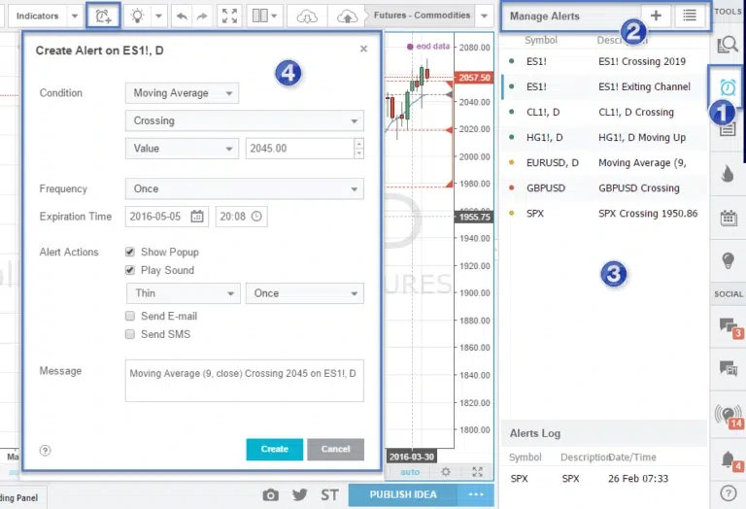Viewport: 746px width, 509px height.
Task: Click the clock icon in expiration time
Action: click(256, 217)
